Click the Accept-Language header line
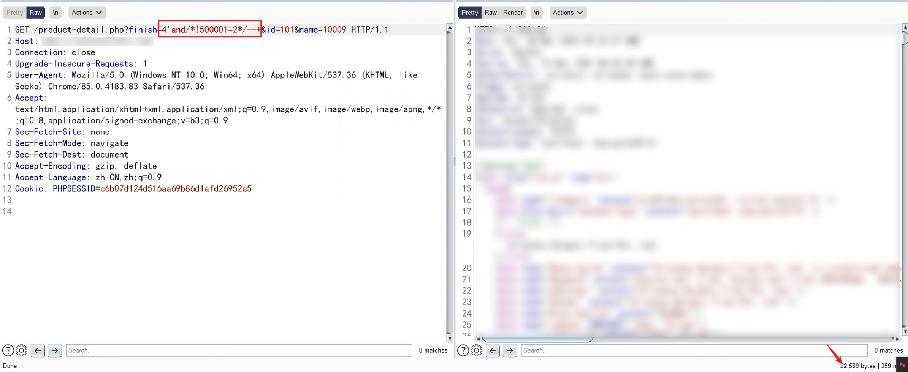 tap(88, 177)
